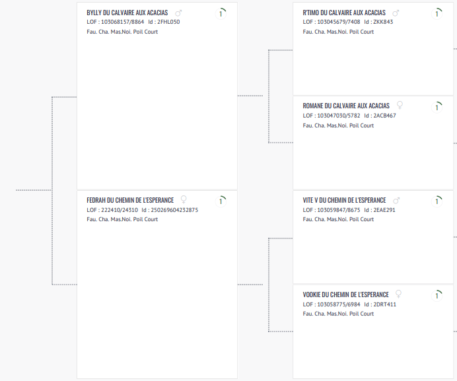Viewport: 457px width, 381px height.
Task: Open Vite V du Chemin de l'Esperance
Action: (x=344, y=200)
